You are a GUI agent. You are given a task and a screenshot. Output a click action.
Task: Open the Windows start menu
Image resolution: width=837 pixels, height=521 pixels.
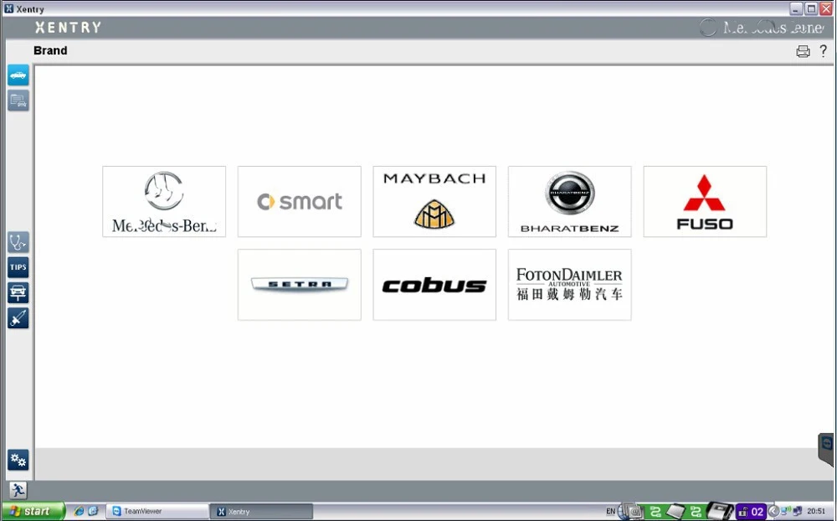point(33,512)
